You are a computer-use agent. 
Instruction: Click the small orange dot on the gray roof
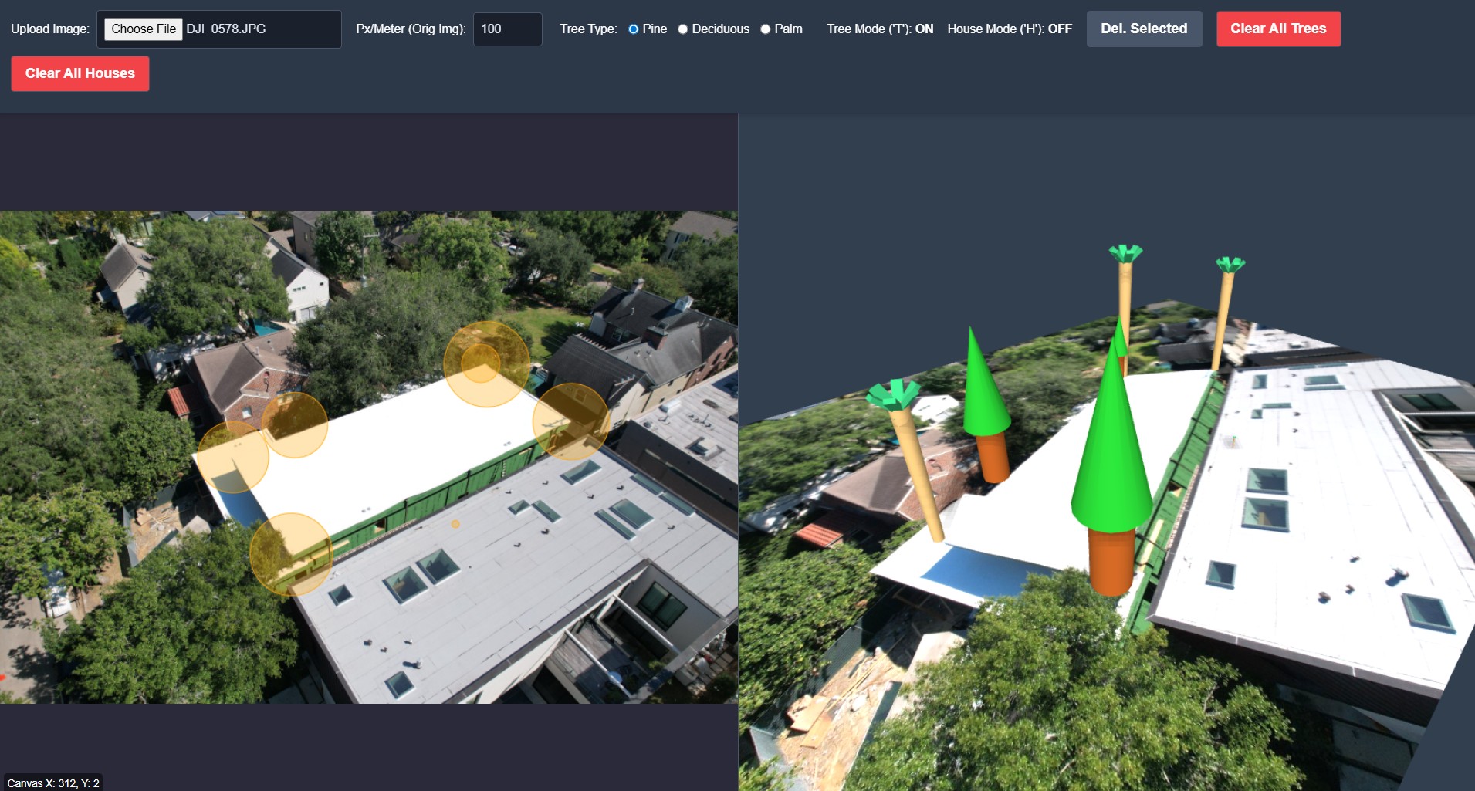point(455,524)
